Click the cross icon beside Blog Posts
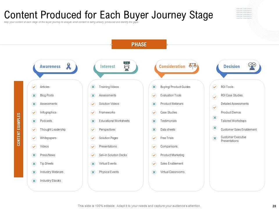279x209 pixels. tap(34, 96)
